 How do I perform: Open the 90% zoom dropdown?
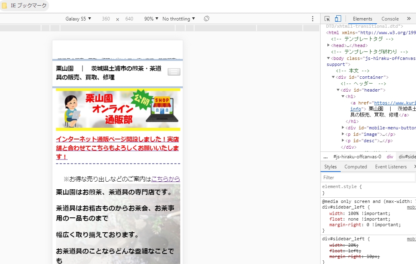(151, 19)
